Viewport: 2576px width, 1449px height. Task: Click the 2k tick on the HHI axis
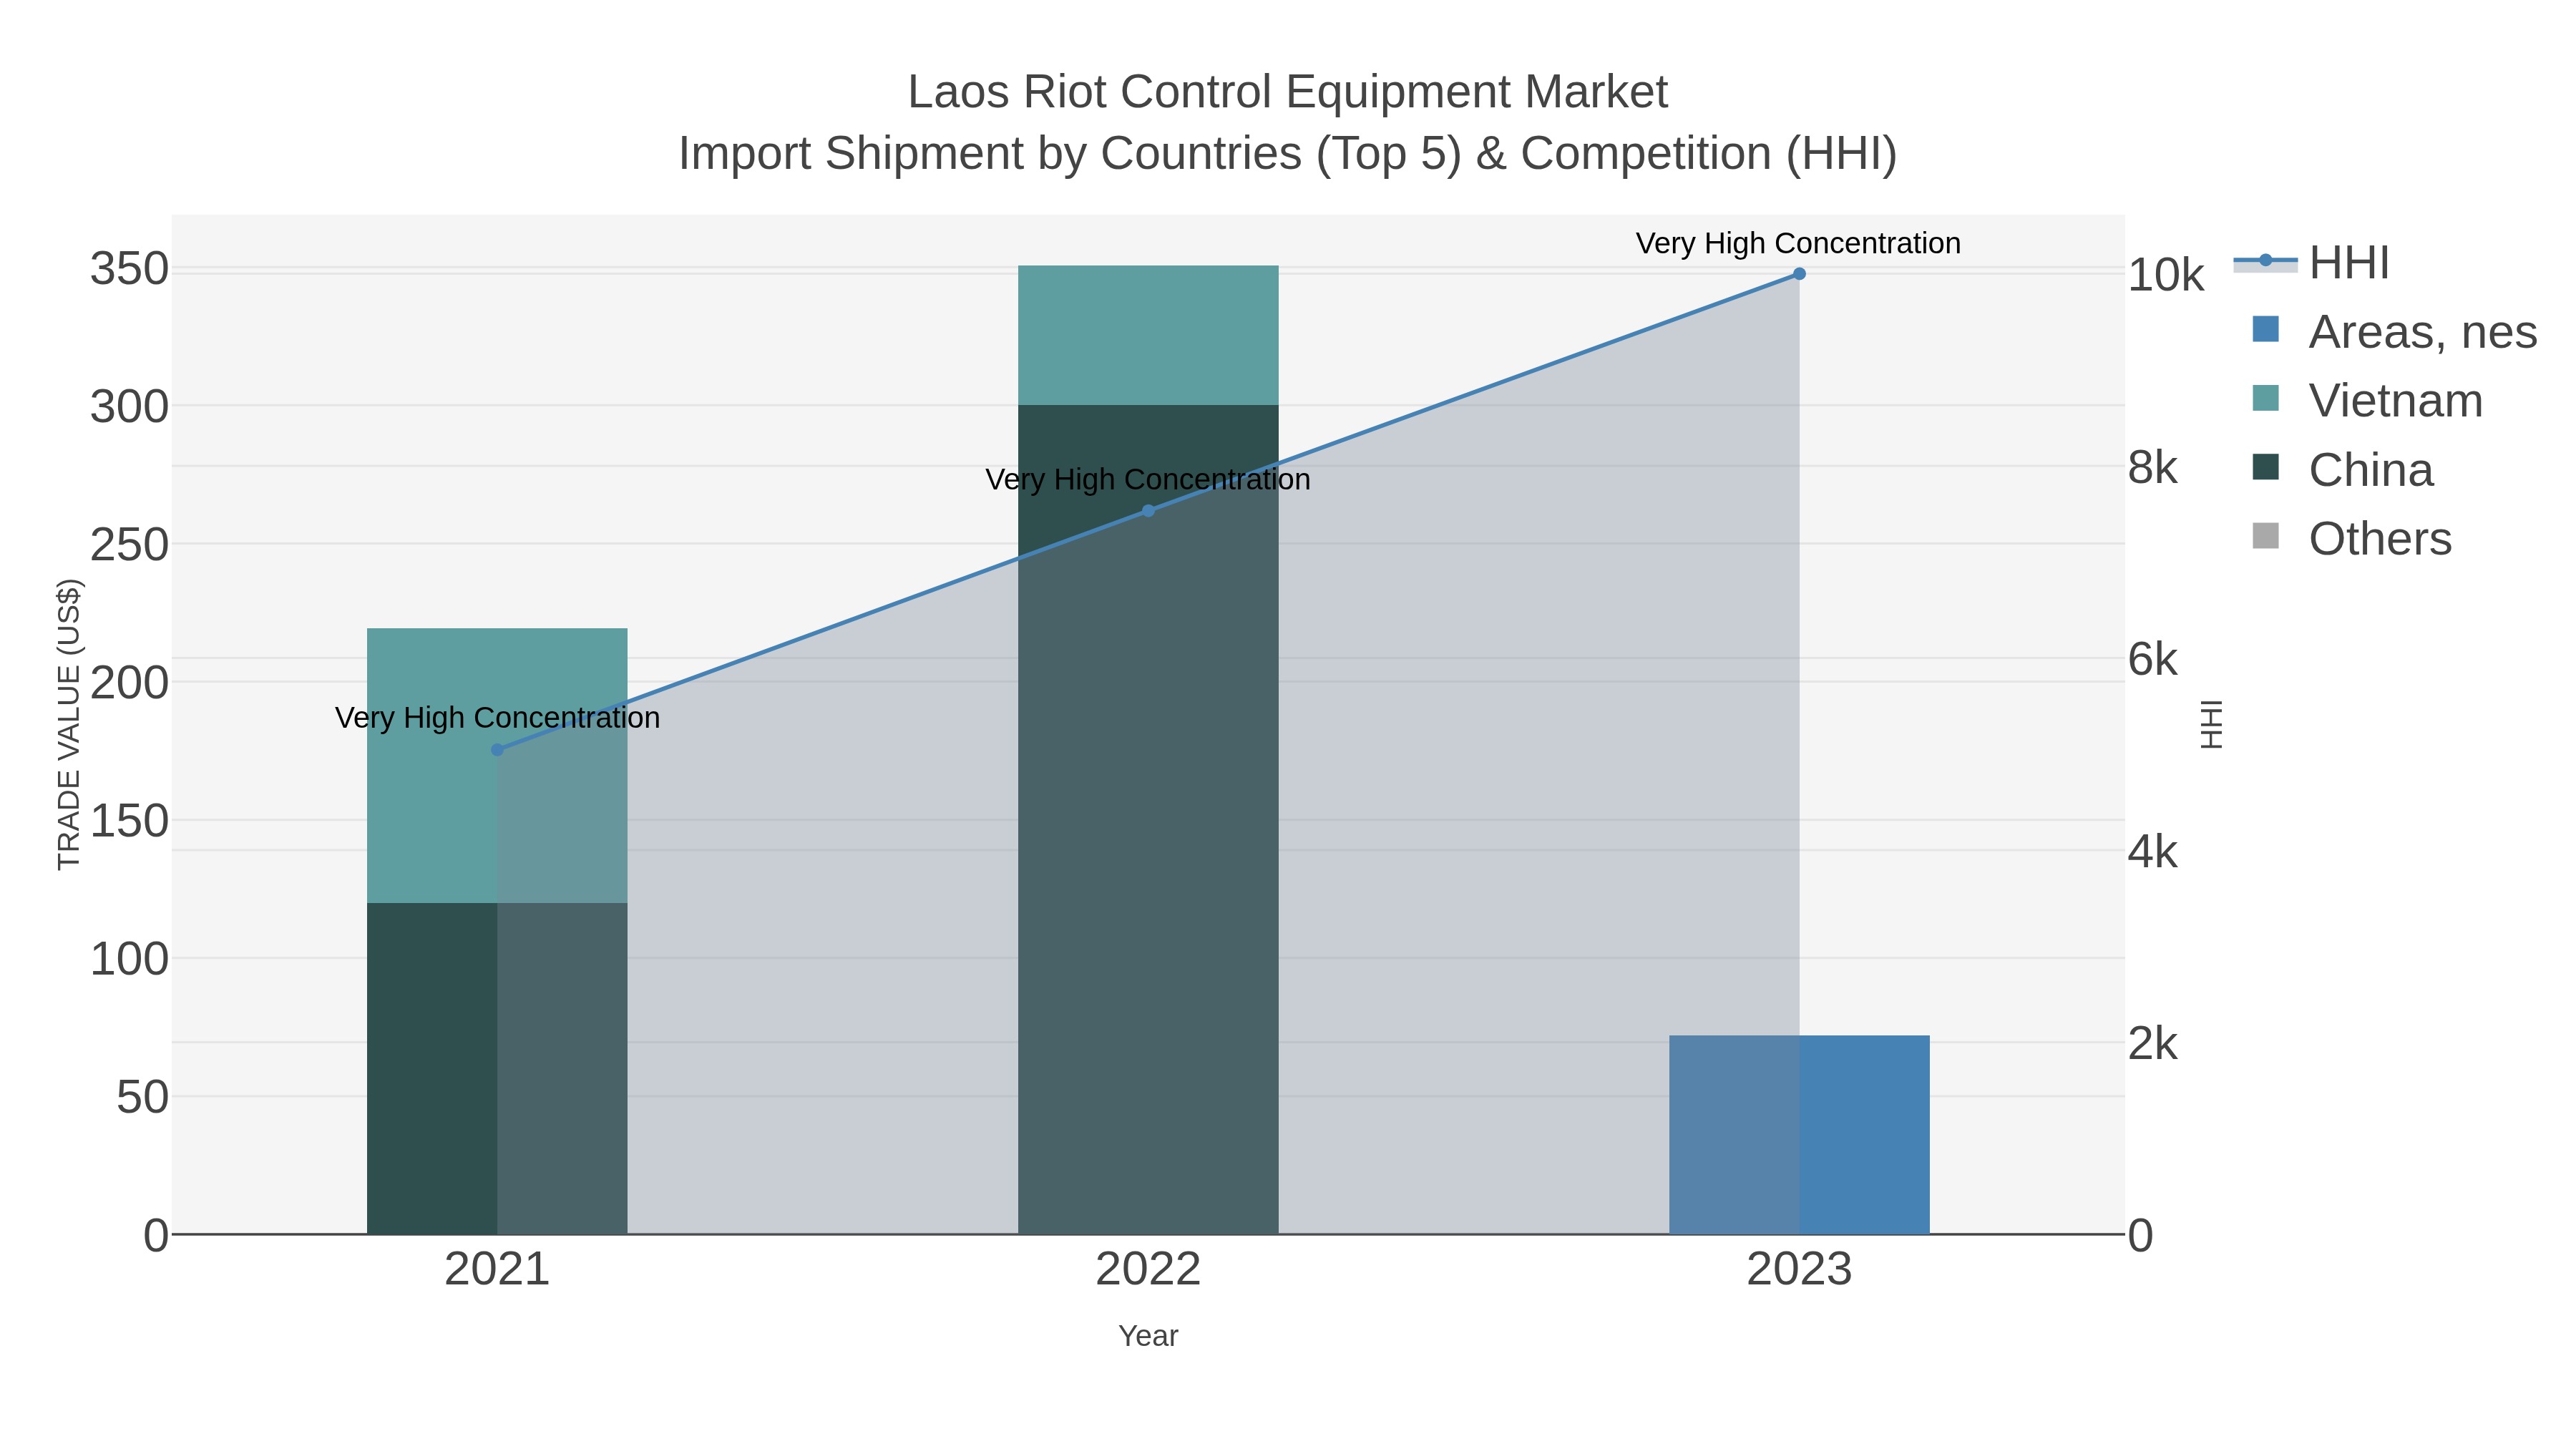[2152, 1044]
